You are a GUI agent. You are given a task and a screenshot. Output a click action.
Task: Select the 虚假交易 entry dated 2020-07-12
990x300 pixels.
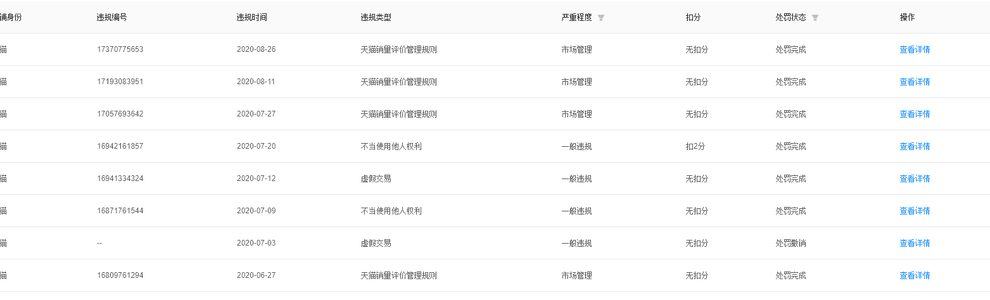pyautogui.click(x=376, y=178)
